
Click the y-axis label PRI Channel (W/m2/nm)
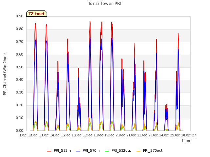pyautogui.click(x=5, y=74)
